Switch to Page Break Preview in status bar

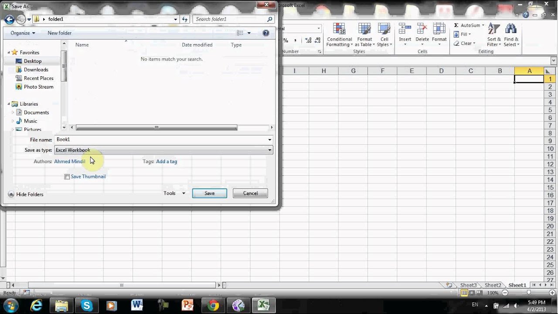coord(479,293)
